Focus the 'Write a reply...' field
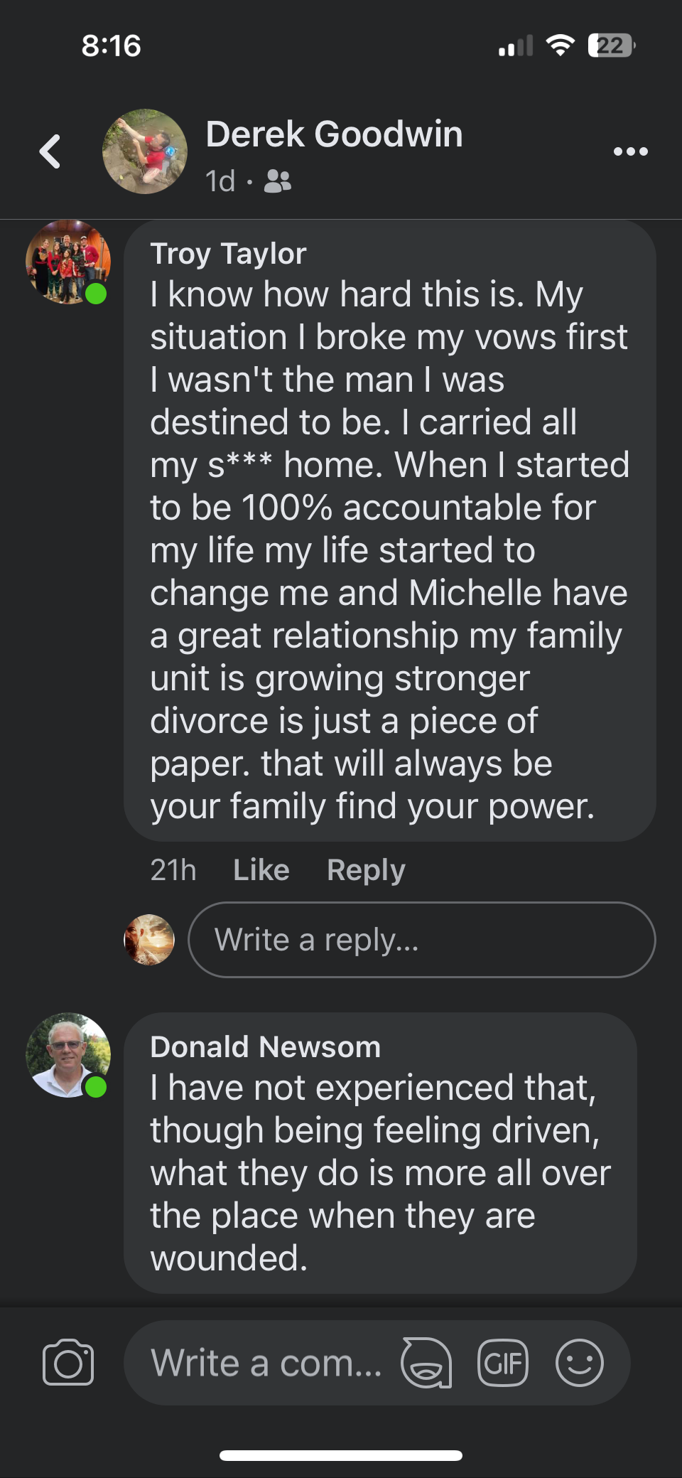The width and height of the screenshot is (682, 1478). (421, 940)
